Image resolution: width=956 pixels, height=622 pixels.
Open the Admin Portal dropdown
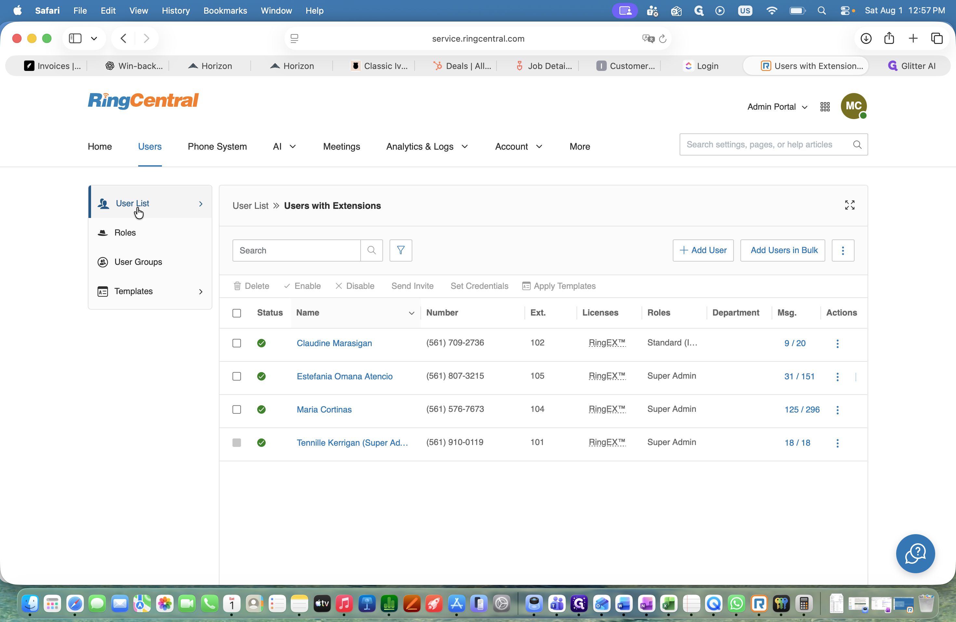777,106
